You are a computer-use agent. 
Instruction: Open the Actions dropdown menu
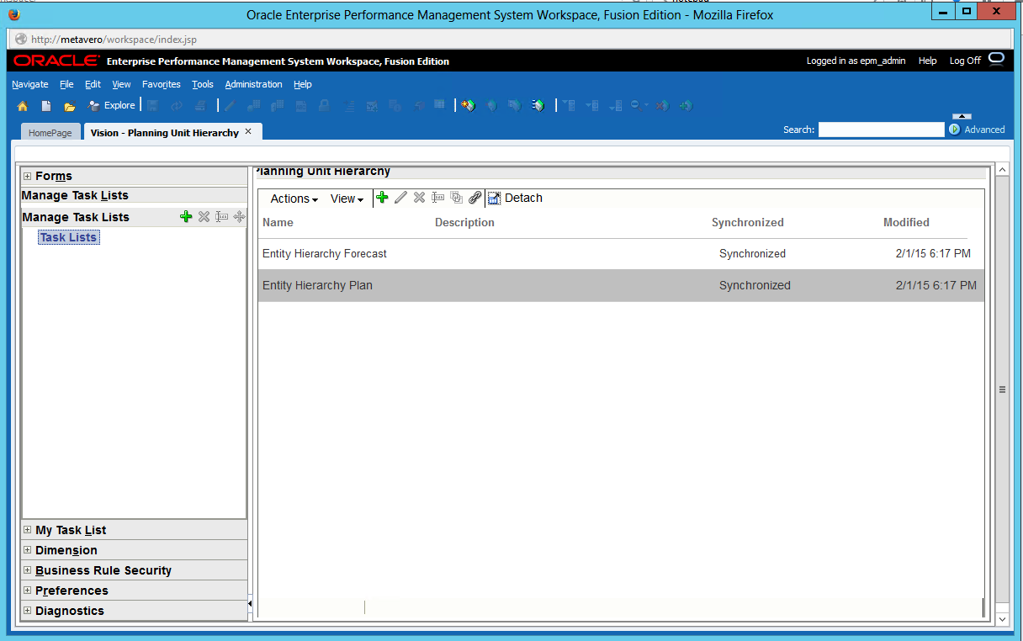[294, 199]
